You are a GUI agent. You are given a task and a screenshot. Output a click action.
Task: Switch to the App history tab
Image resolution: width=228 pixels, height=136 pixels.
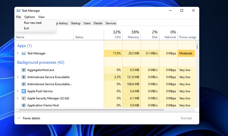tap(62, 23)
